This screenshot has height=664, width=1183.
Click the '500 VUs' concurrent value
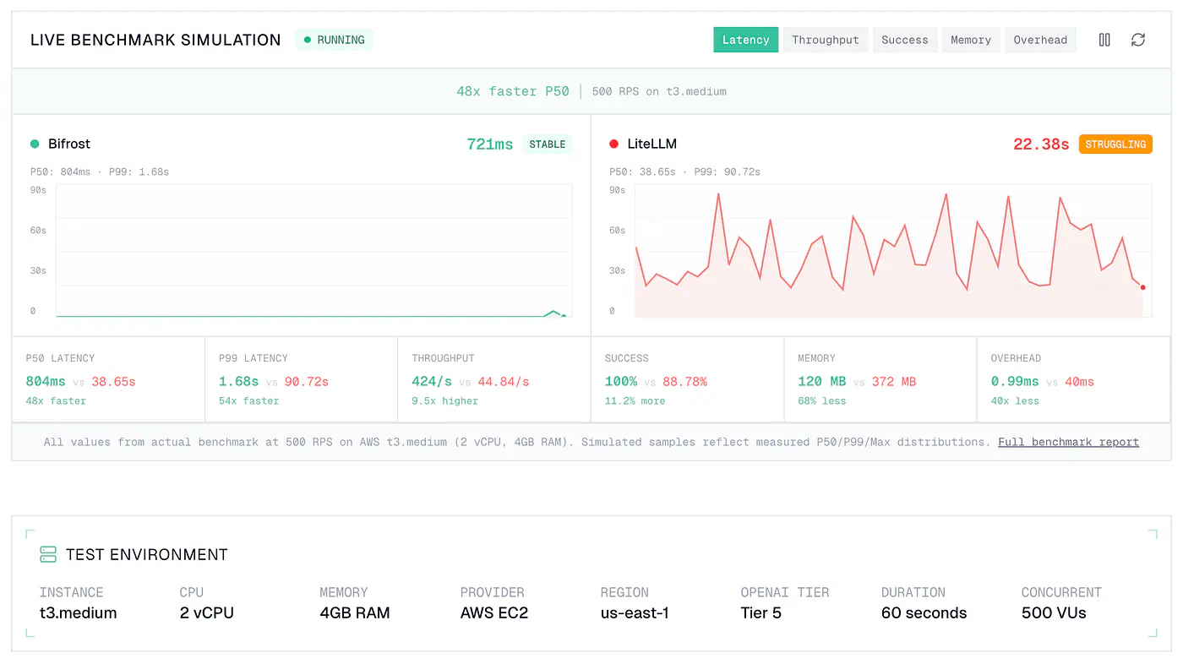pos(1054,613)
